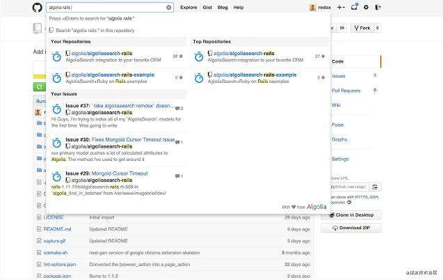
Task: Click the stopwatch icon beside Issue #29
Action: click(x=56, y=176)
